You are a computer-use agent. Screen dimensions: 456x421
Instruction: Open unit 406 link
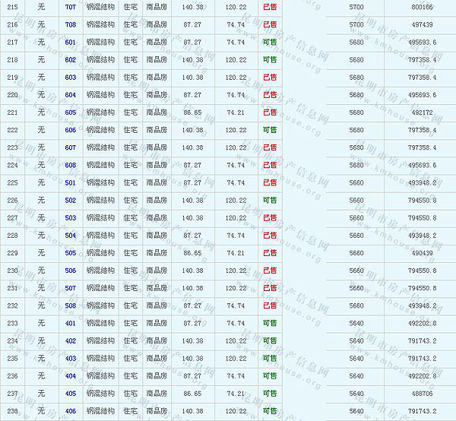[71, 411]
